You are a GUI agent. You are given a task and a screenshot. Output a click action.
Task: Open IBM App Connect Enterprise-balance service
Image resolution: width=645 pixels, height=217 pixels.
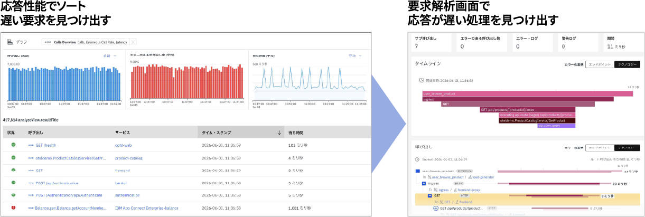[x=146, y=208]
